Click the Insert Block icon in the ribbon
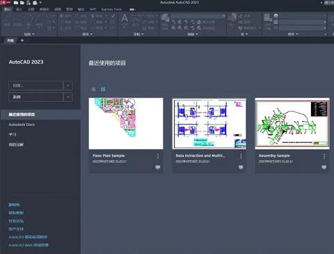The image size is (334, 254). point(232,17)
